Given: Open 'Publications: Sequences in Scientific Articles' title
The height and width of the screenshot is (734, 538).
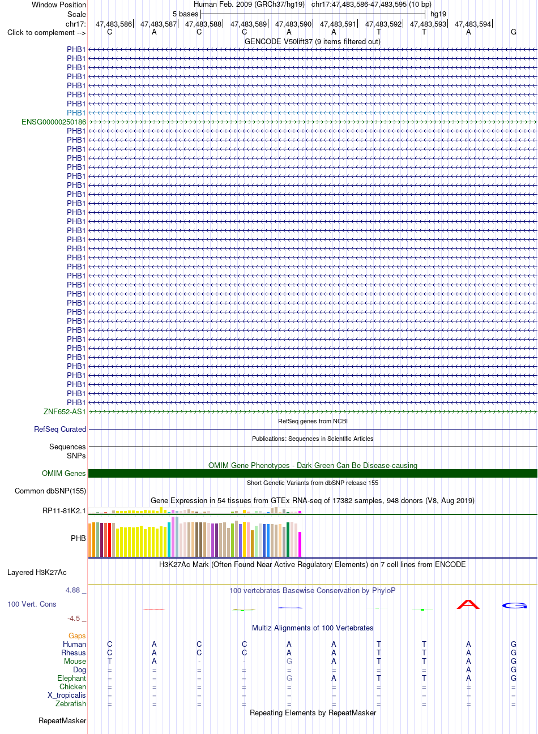Looking at the screenshot, I should click(x=313, y=439).
